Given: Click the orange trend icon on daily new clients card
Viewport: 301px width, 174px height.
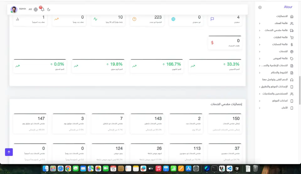Looking at the screenshot, I should tap(56, 19).
